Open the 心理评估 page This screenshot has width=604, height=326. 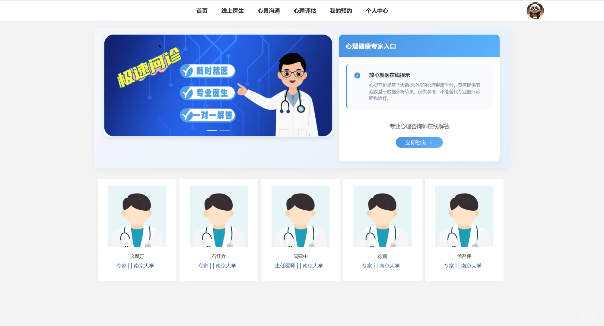click(x=305, y=11)
